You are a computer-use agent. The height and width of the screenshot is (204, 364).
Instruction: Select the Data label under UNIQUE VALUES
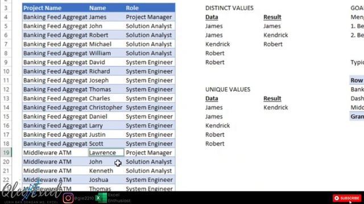click(212, 99)
